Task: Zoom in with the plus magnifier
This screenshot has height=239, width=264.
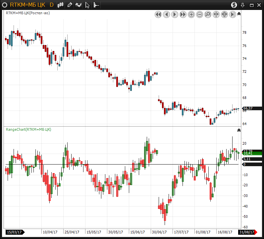Action: point(191,15)
